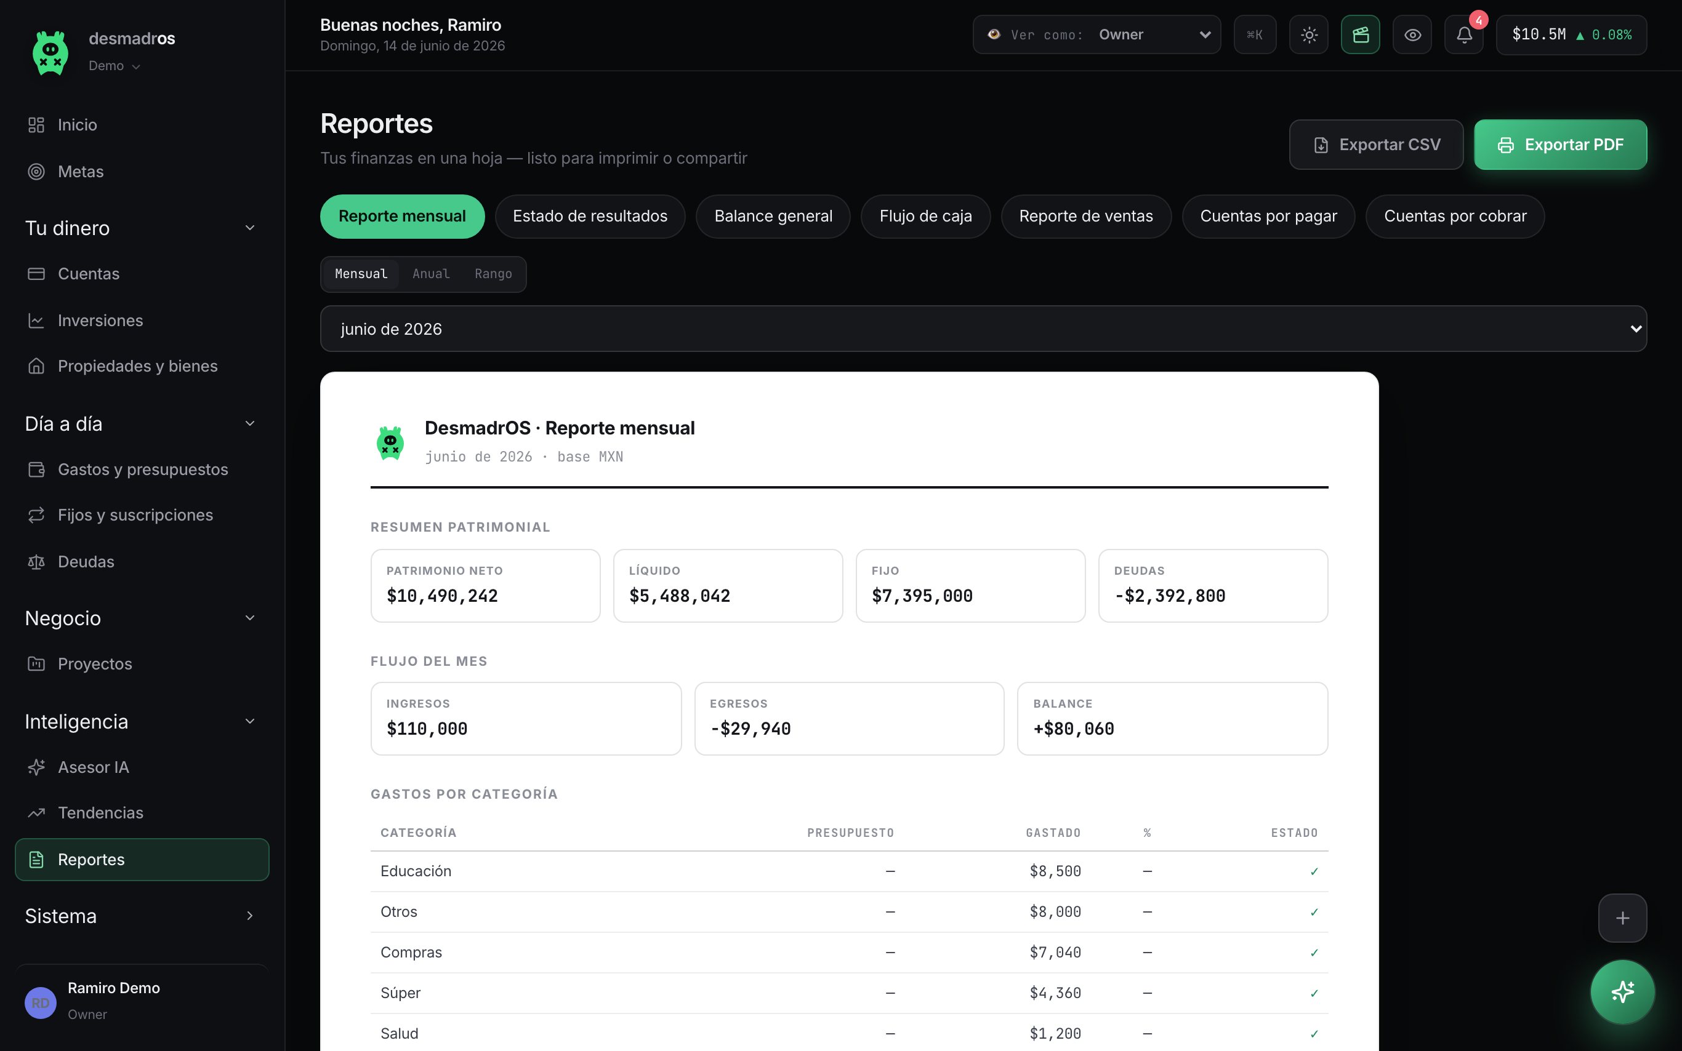Click the Deudas value -$2,392,800

[1170, 596]
